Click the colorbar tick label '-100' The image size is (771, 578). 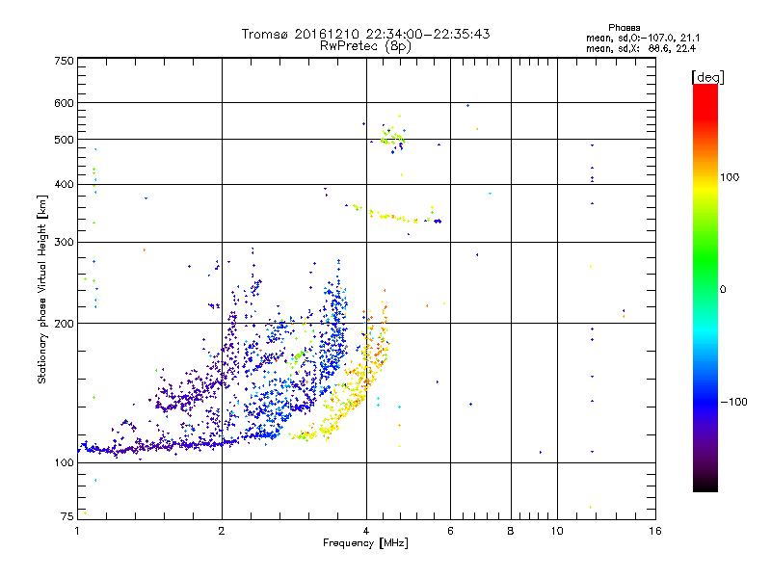point(733,402)
